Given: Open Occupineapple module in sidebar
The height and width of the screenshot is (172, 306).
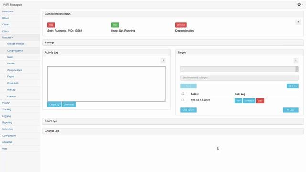Looking at the screenshot, I should tap(15, 70).
